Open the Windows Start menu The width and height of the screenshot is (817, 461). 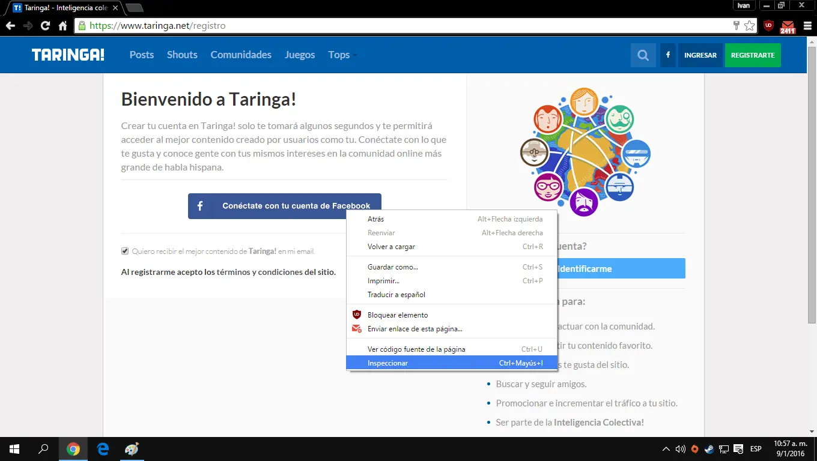pyautogui.click(x=14, y=449)
